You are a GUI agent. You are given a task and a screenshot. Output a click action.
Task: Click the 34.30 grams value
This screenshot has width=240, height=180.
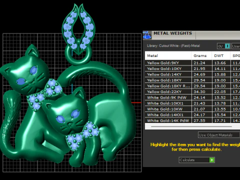199,91
